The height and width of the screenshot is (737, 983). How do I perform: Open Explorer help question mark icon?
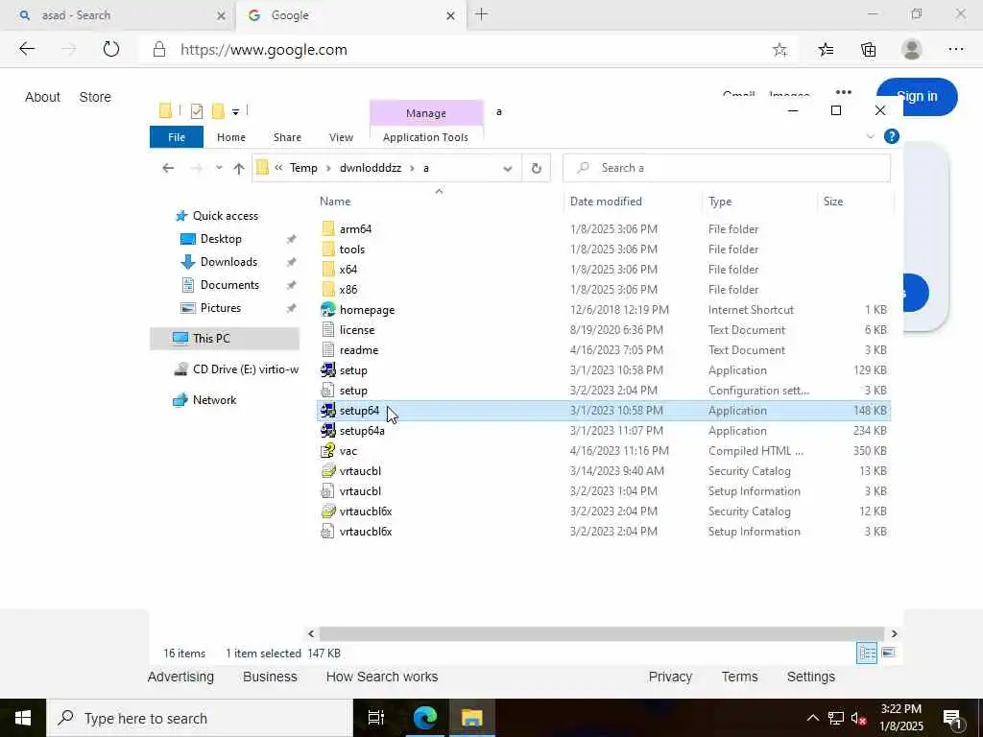(x=892, y=136)
